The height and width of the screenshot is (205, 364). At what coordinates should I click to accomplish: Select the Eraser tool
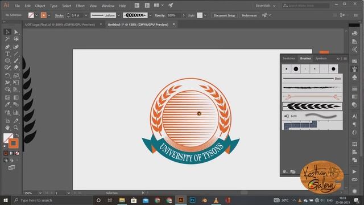(x=16, y=67)
